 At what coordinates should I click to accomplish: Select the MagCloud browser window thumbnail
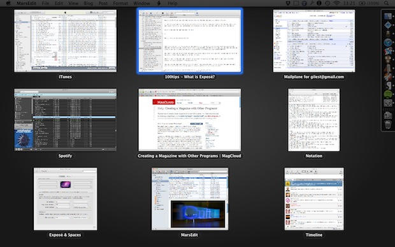189,120
